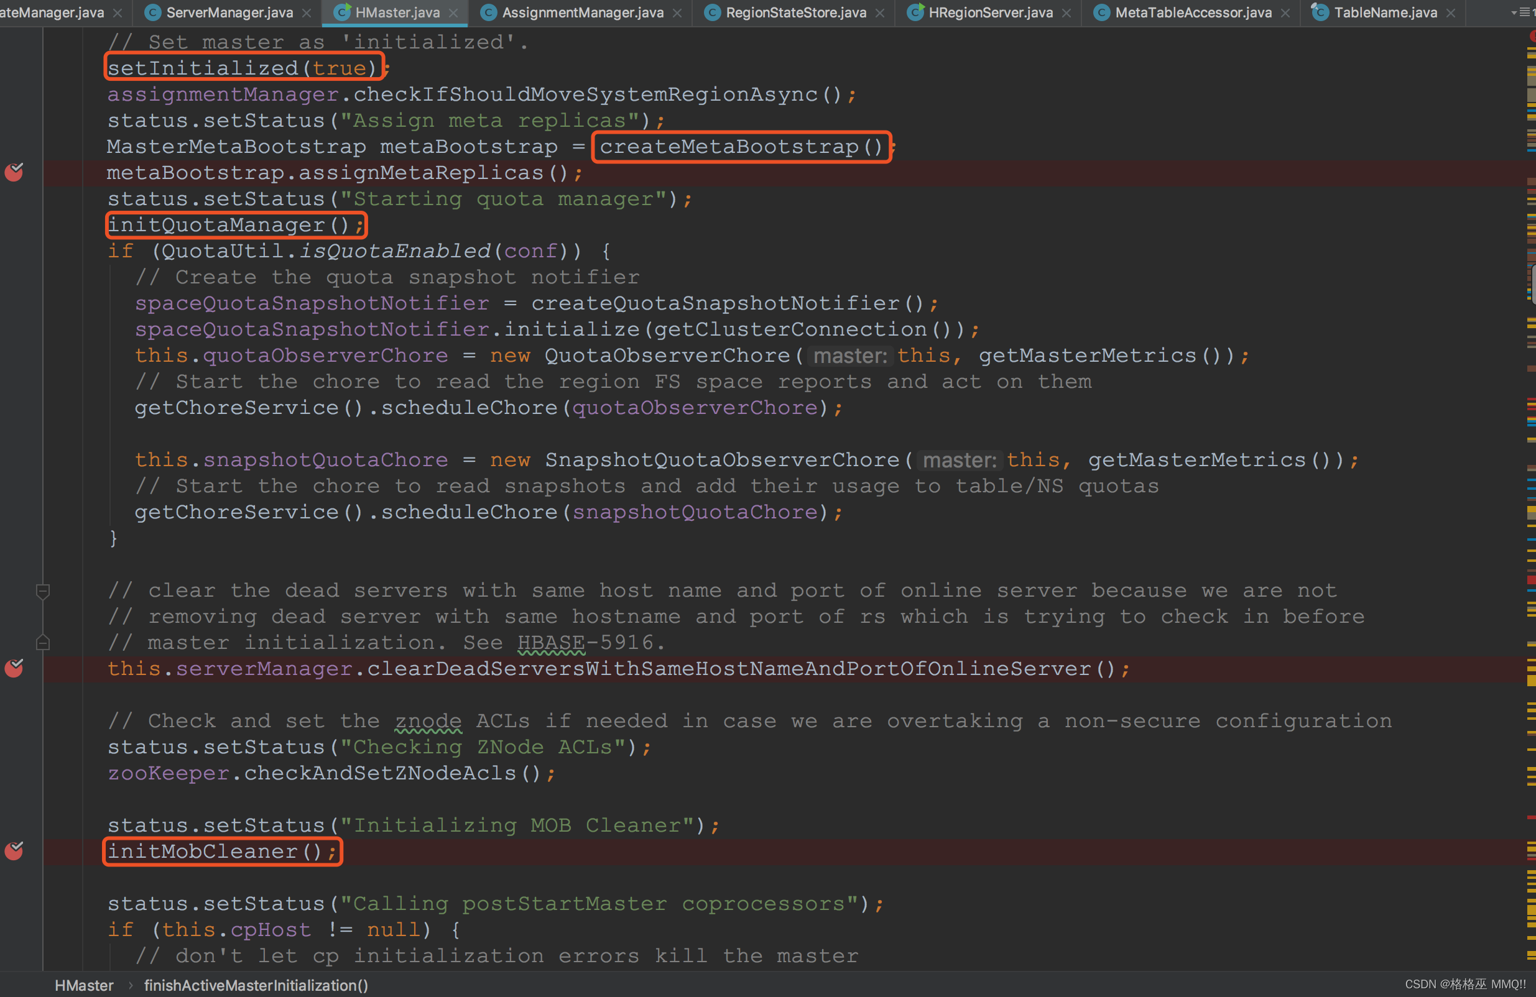Screen dimensions: 1536x997
Task: Close the TableName.java tab
Action: click(x=1451, y=13)
